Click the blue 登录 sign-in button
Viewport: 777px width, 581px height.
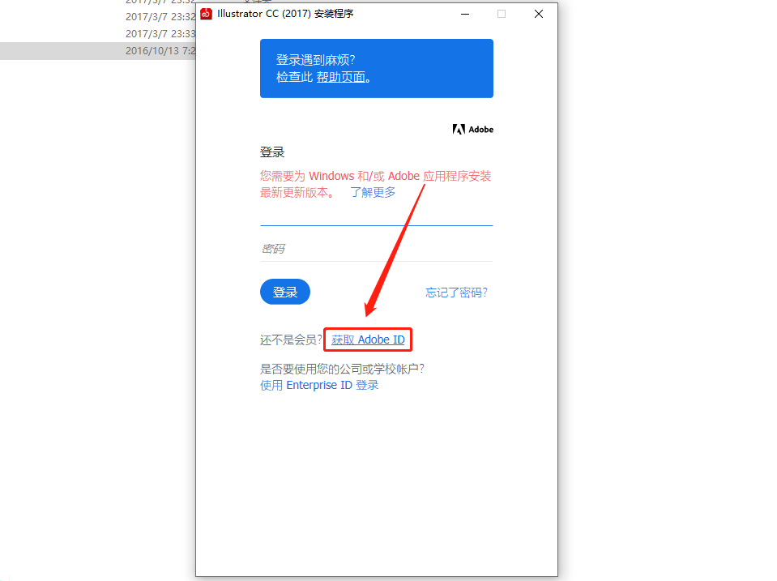[x=285, y=292]
